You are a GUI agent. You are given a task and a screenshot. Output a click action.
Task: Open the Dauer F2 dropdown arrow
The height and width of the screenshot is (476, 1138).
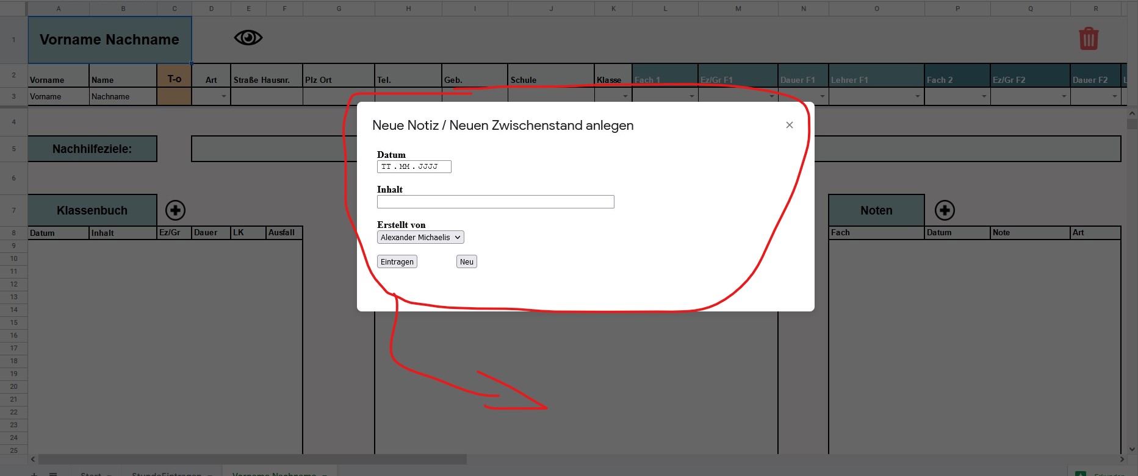(1114, 96)
